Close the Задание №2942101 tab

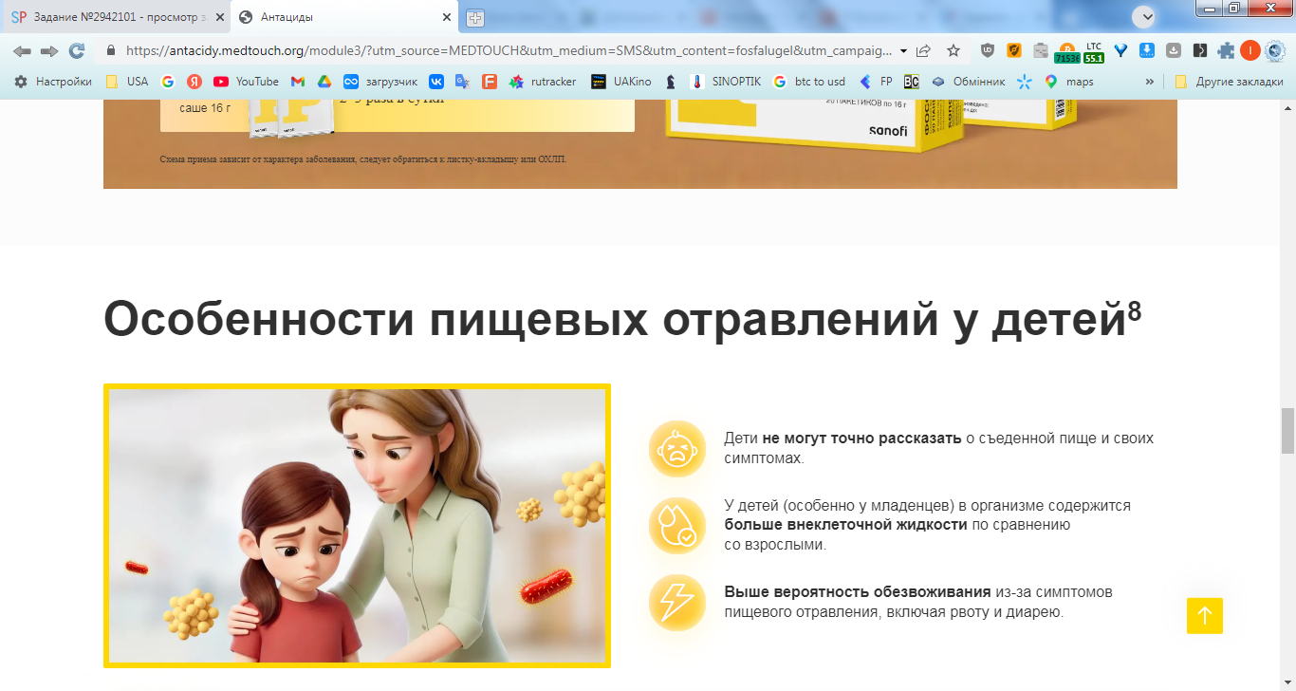coord(220,17)
